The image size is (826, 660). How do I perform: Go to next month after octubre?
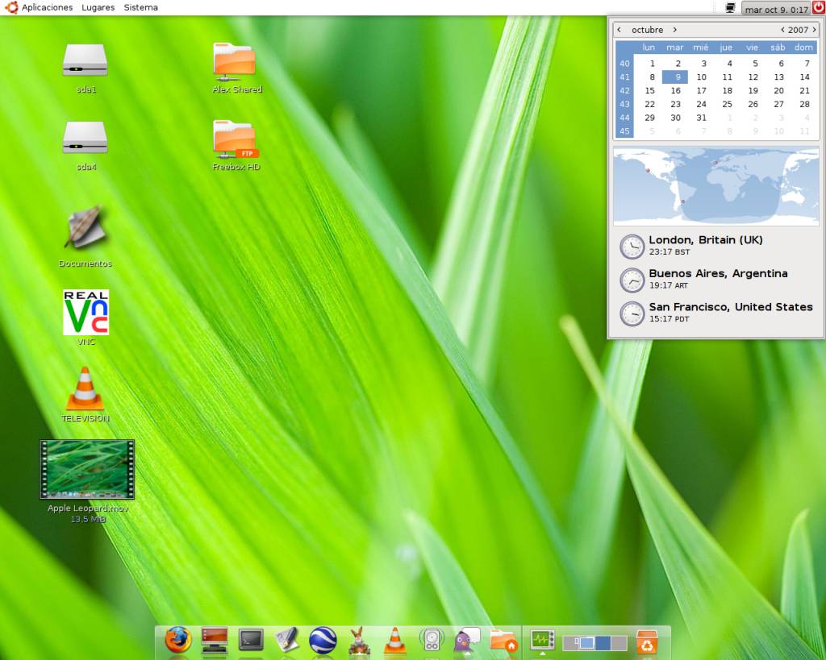point(675,30)
